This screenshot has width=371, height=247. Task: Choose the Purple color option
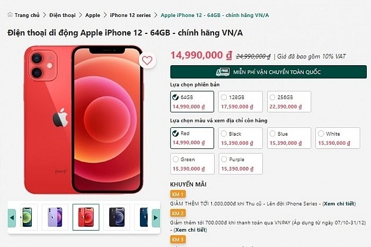pyautogui.click(x=241, y=164)
